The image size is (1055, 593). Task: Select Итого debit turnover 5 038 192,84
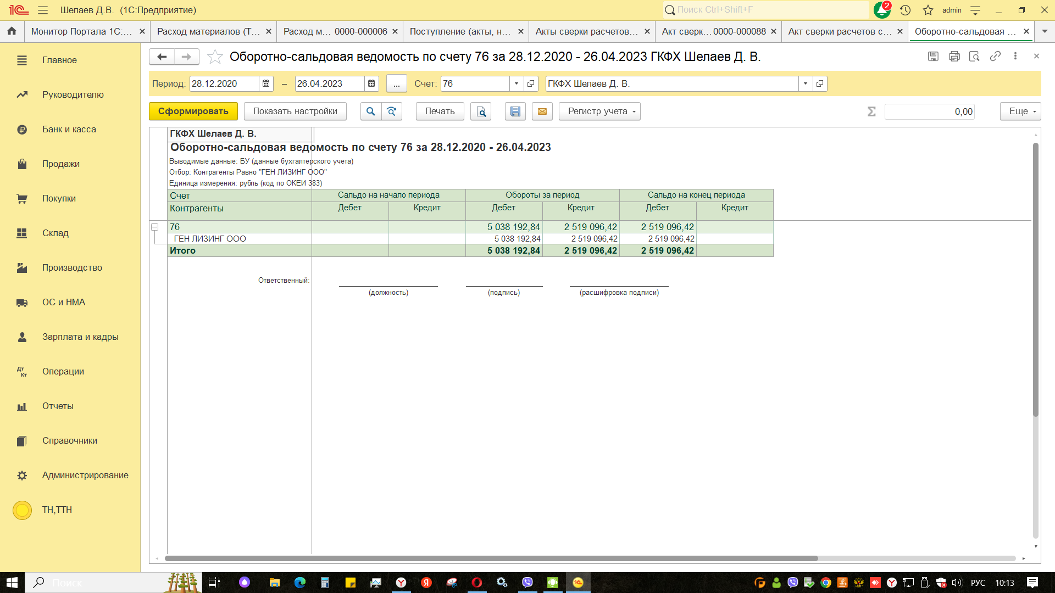point(504,250)
